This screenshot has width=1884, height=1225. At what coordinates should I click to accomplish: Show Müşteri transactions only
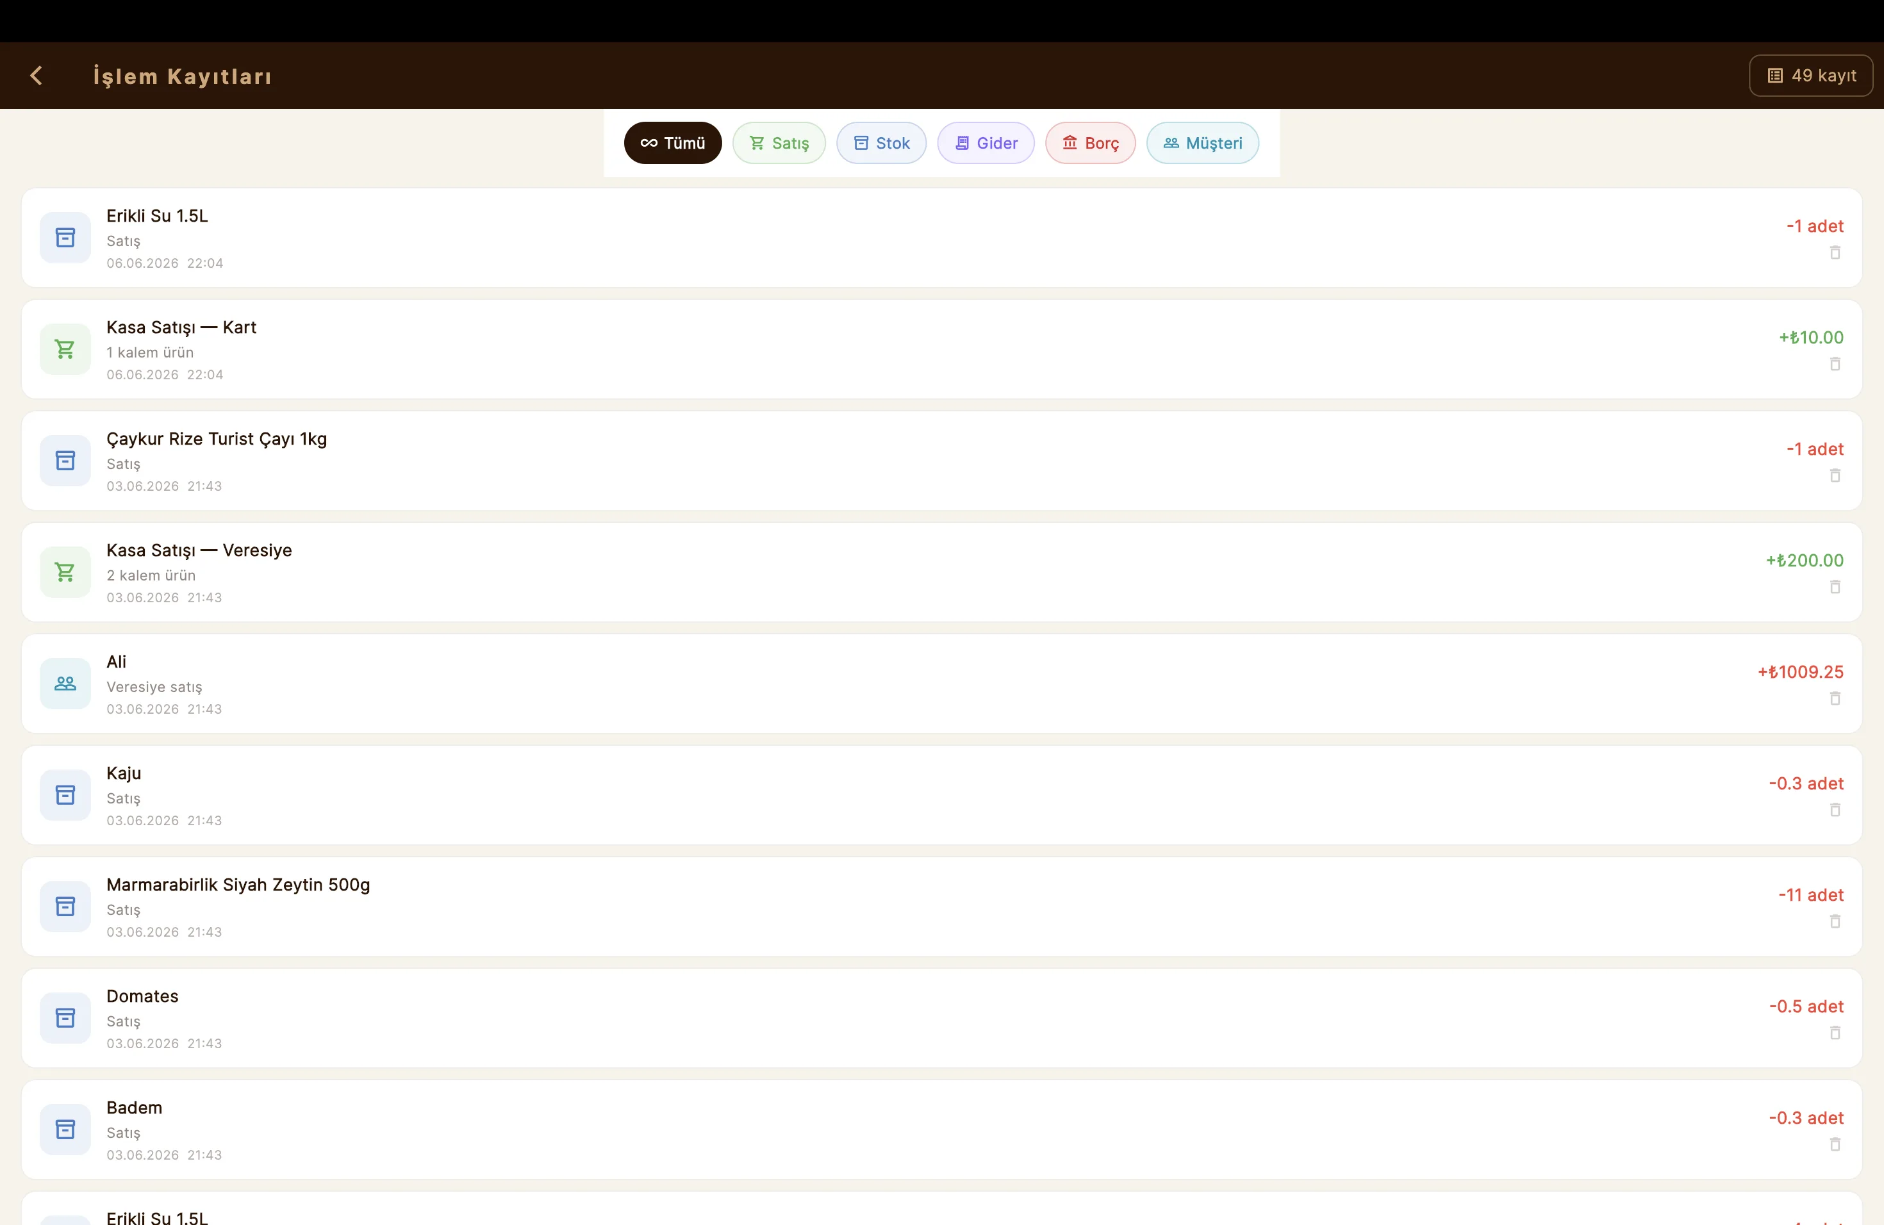coord(1202,144)
